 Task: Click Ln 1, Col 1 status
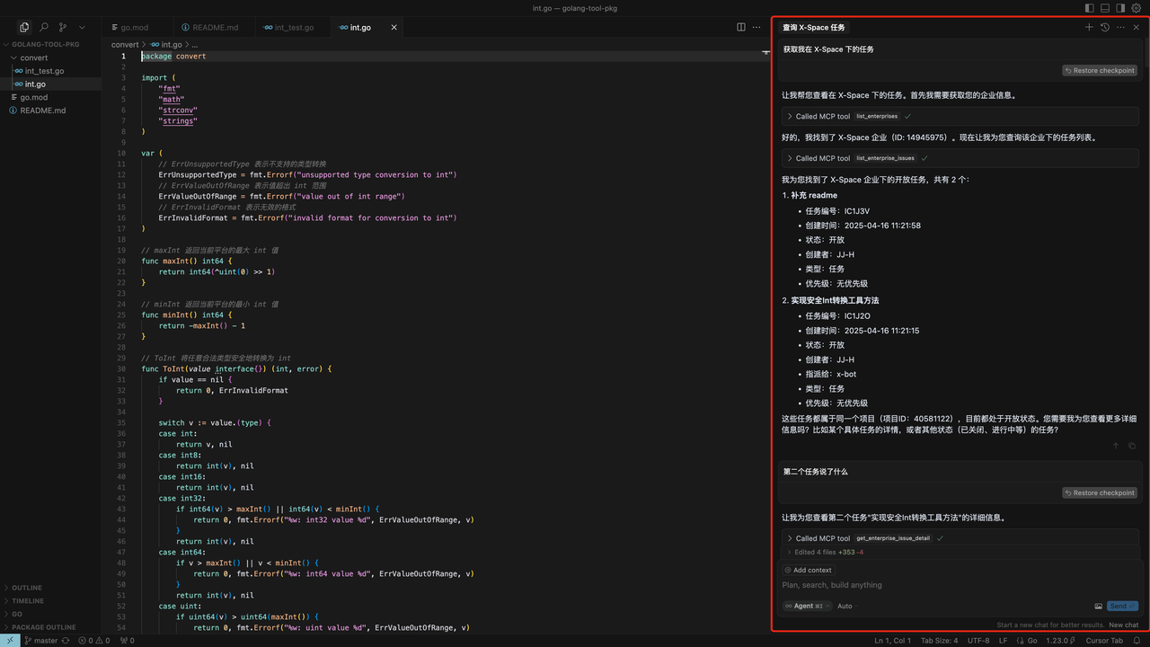pyautogui.click(x=892, y=641)
